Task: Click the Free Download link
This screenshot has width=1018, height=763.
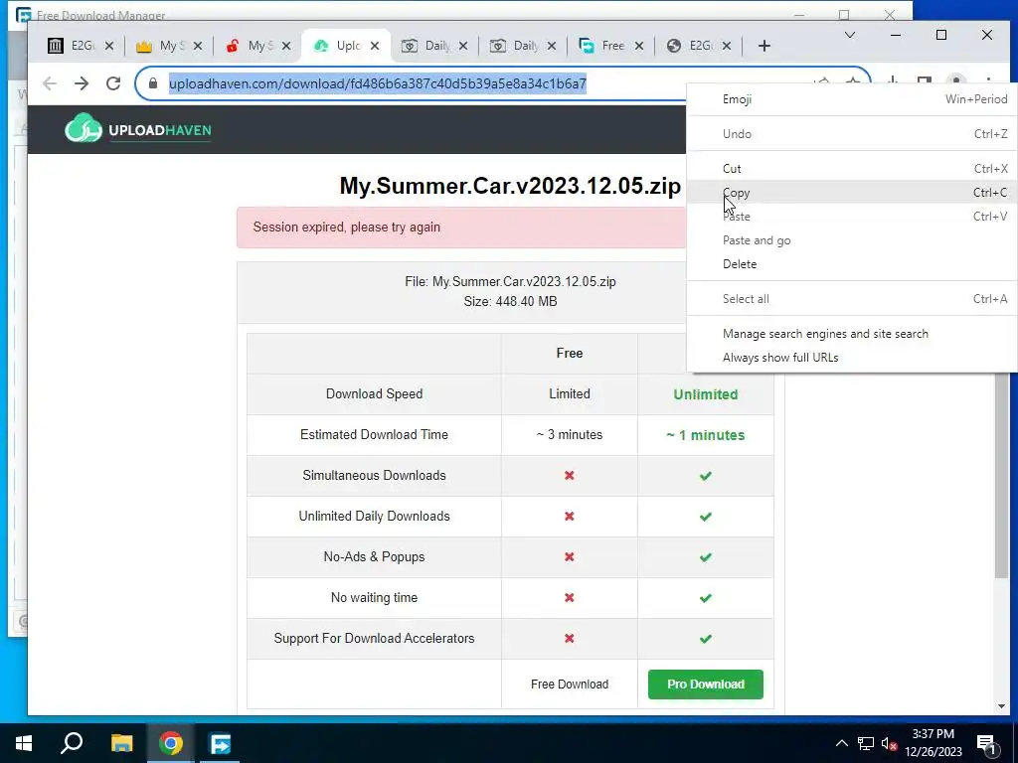Action: 570,684
